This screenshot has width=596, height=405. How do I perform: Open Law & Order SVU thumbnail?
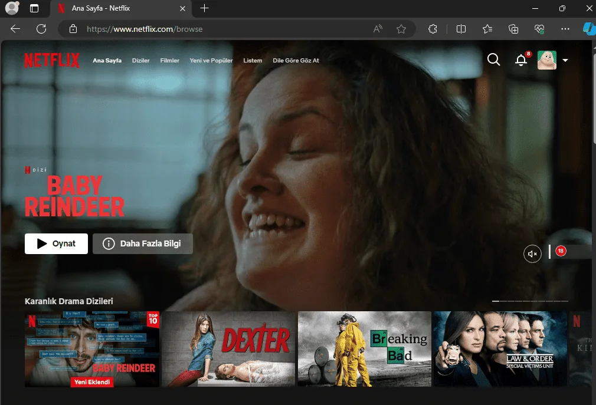point(500,349)
